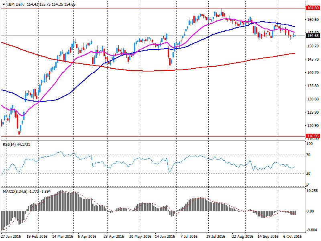Screen dimensions: 321x241
Task: Click the red 164.80 resistance price tag
Action: [x=313, y=8]
